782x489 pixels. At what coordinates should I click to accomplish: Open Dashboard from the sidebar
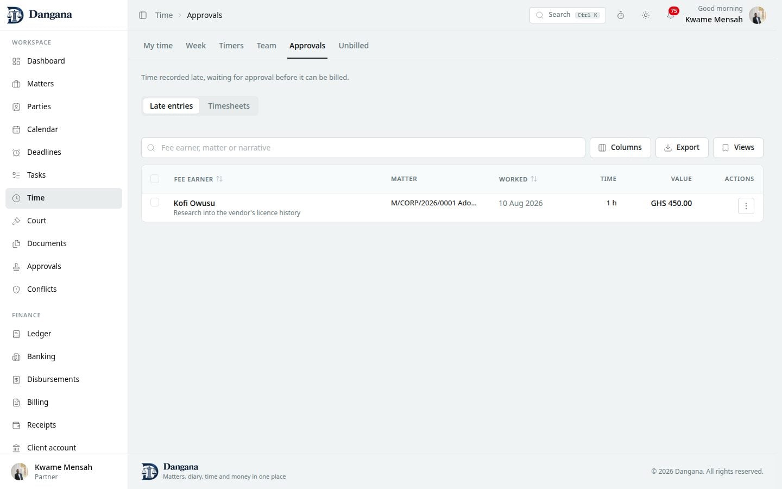click(x=64, y=61)
